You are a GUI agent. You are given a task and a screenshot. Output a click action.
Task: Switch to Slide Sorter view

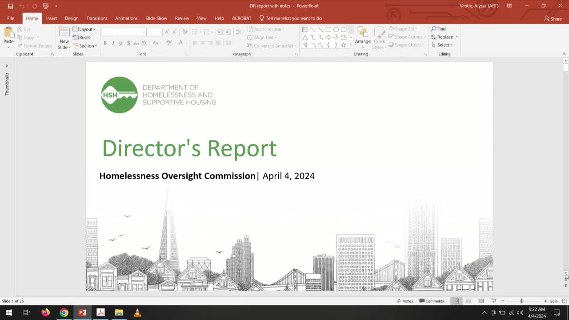click(x=469, y=301)
